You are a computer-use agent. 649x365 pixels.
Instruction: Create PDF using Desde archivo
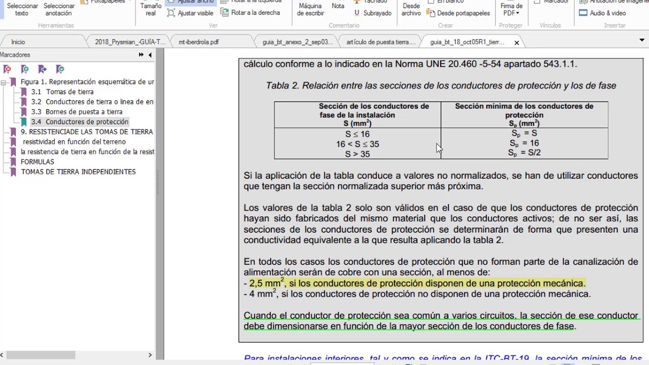411,10
